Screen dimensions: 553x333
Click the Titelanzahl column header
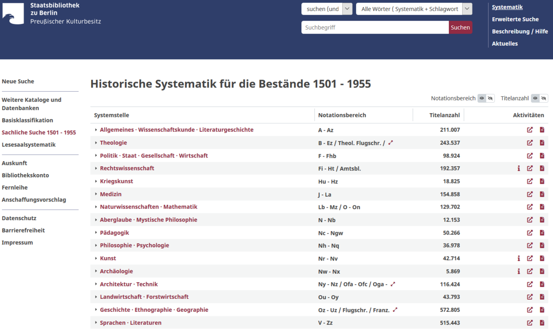[444, 115]
